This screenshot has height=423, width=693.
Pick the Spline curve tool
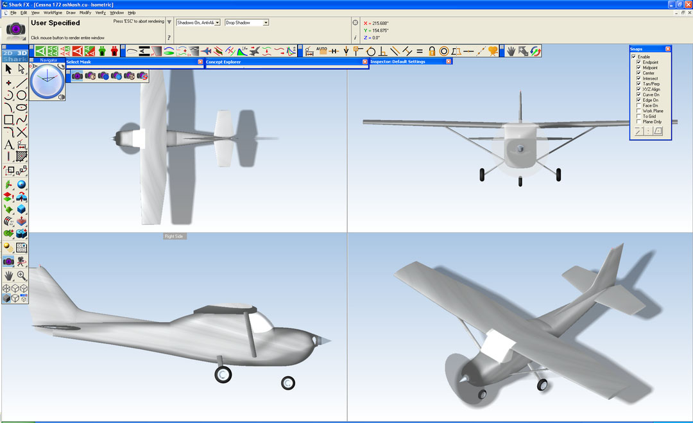(21, 120)
